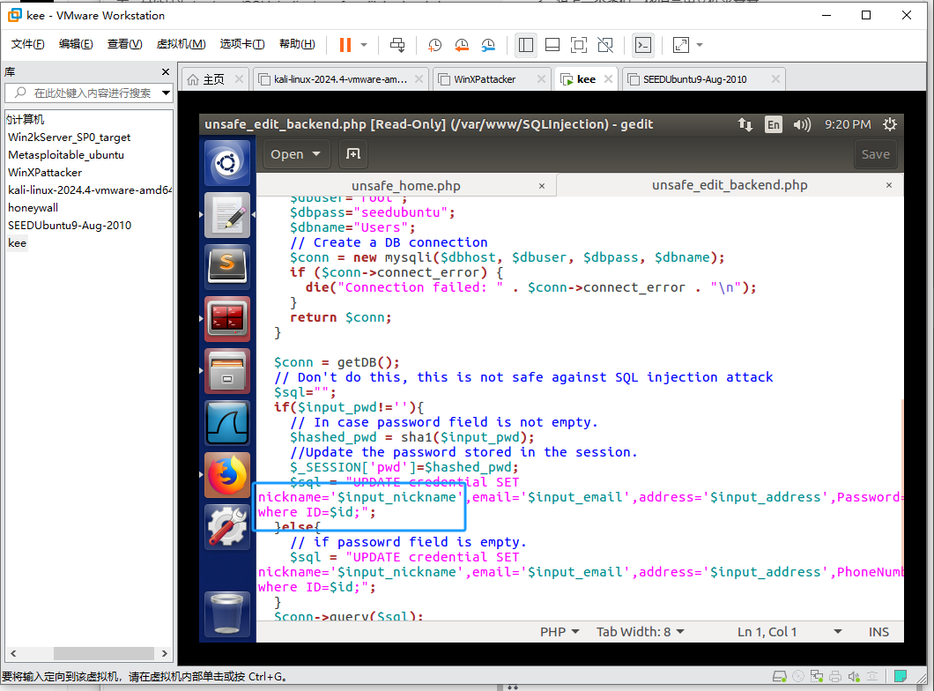934x691 pixels.
Task: Select Win2kServer_SP0_target in library
Action: pos(69,137)
